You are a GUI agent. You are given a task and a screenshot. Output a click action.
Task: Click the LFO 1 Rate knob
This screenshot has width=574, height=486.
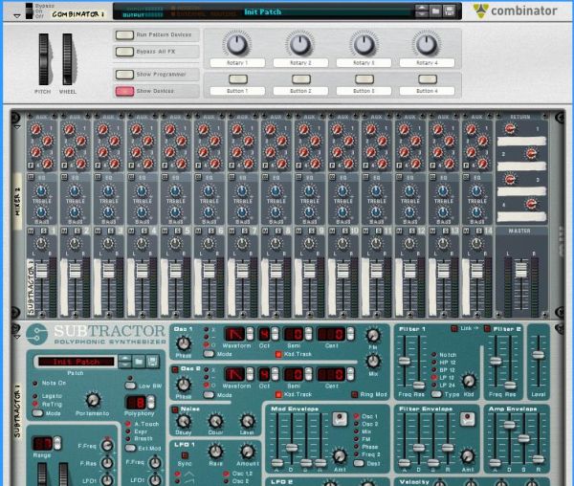point(215,452)
